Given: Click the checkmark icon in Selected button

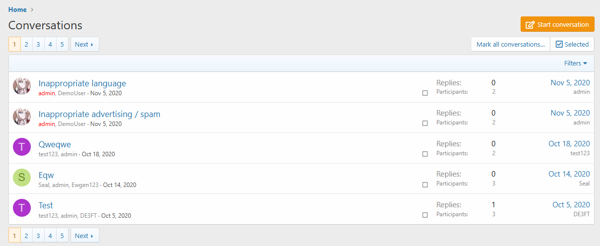Looking at the screenshot, I should coord(559,45).
